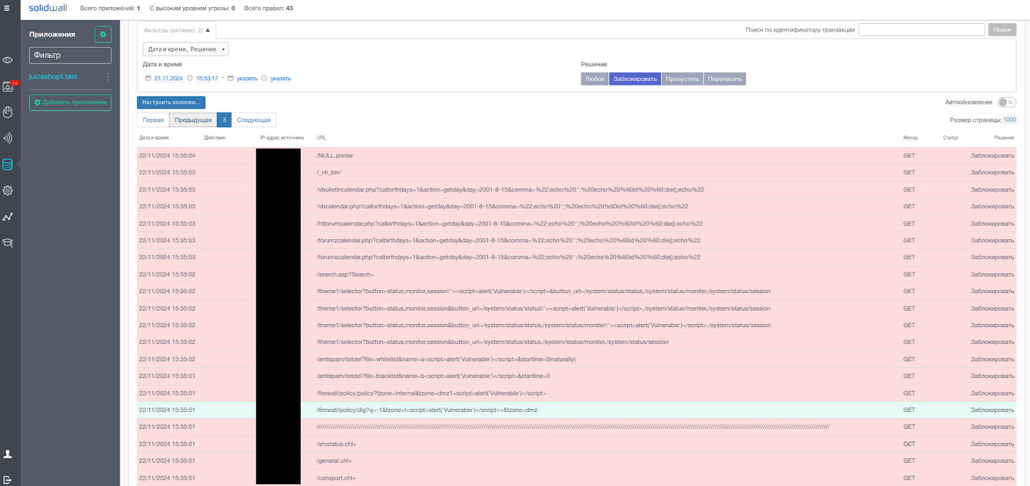This screenshot has height=486, width=1030.
Task: Open the /vbcalendar.php request row
Action: click(x=577, y=206)
